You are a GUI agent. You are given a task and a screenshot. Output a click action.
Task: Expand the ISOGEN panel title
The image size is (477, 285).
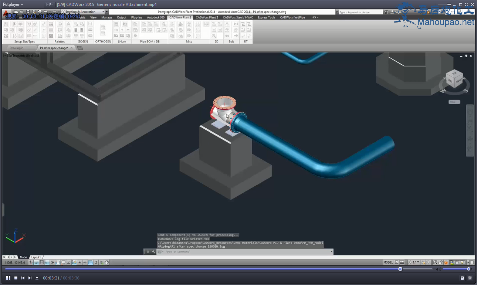pyautogui.click(x=83, y=41)
